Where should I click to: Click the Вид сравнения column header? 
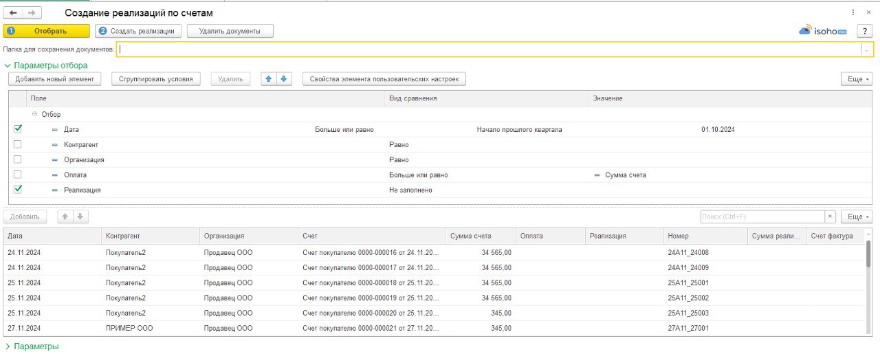coord(486,98)
